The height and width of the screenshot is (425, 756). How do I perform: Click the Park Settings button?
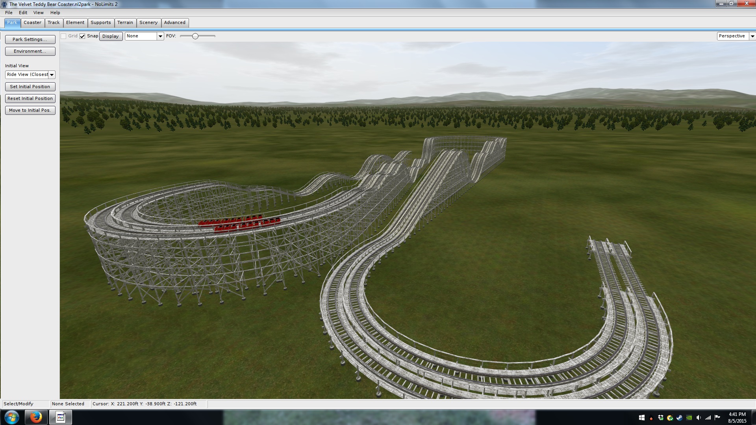[30, 39]
